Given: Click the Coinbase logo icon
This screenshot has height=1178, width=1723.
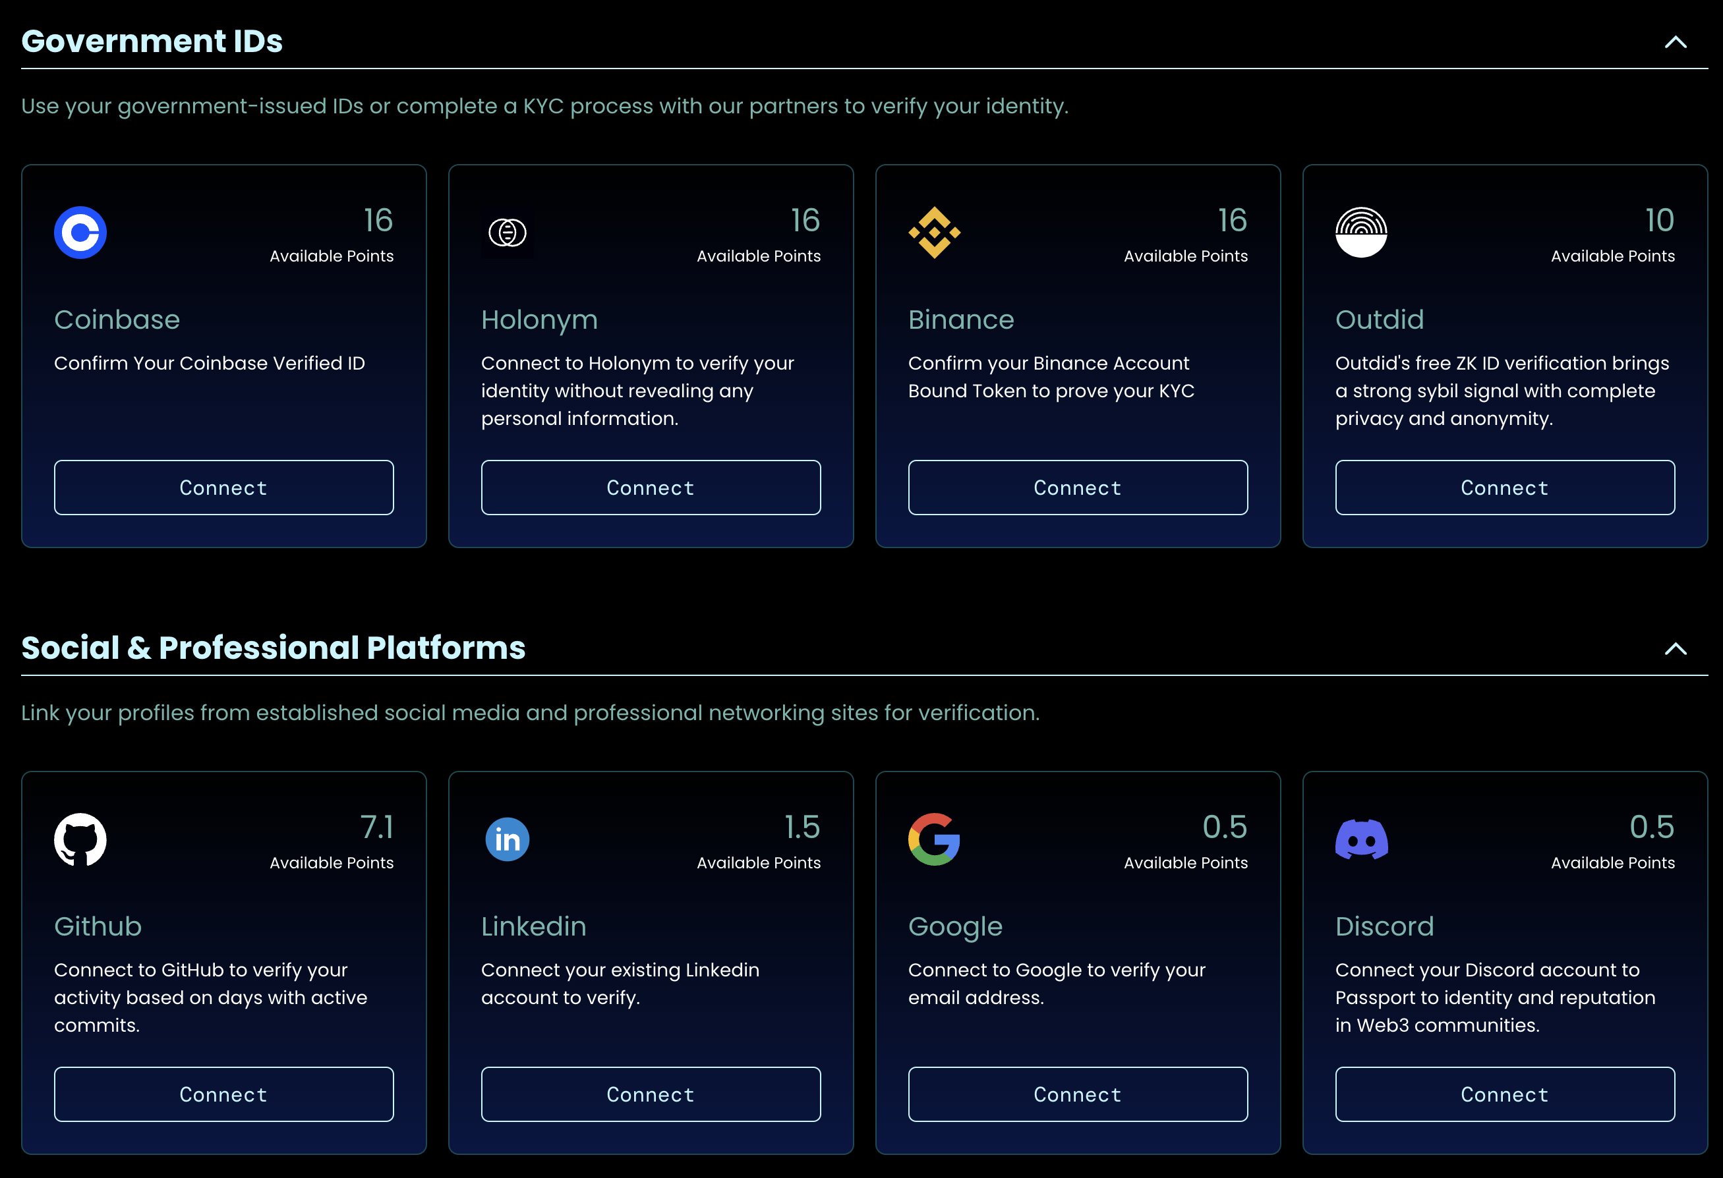Looking at the screenshot, I should click(80, 233).
